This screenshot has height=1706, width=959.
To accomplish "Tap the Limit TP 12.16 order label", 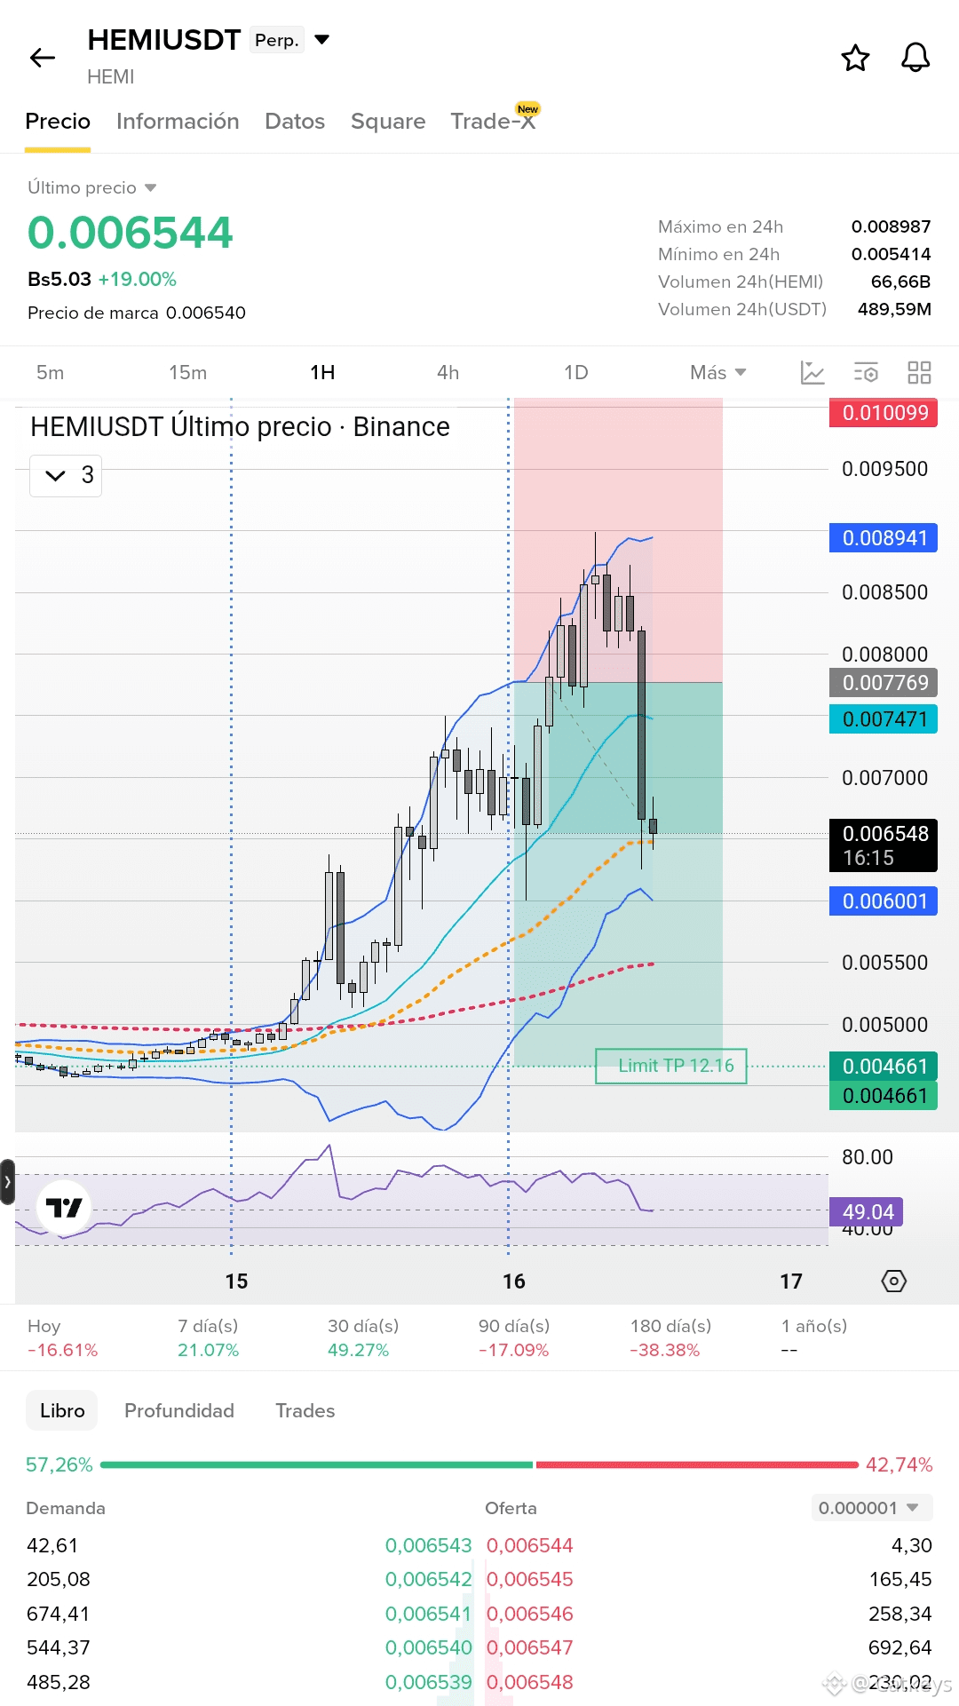I will click(670, 1066).
